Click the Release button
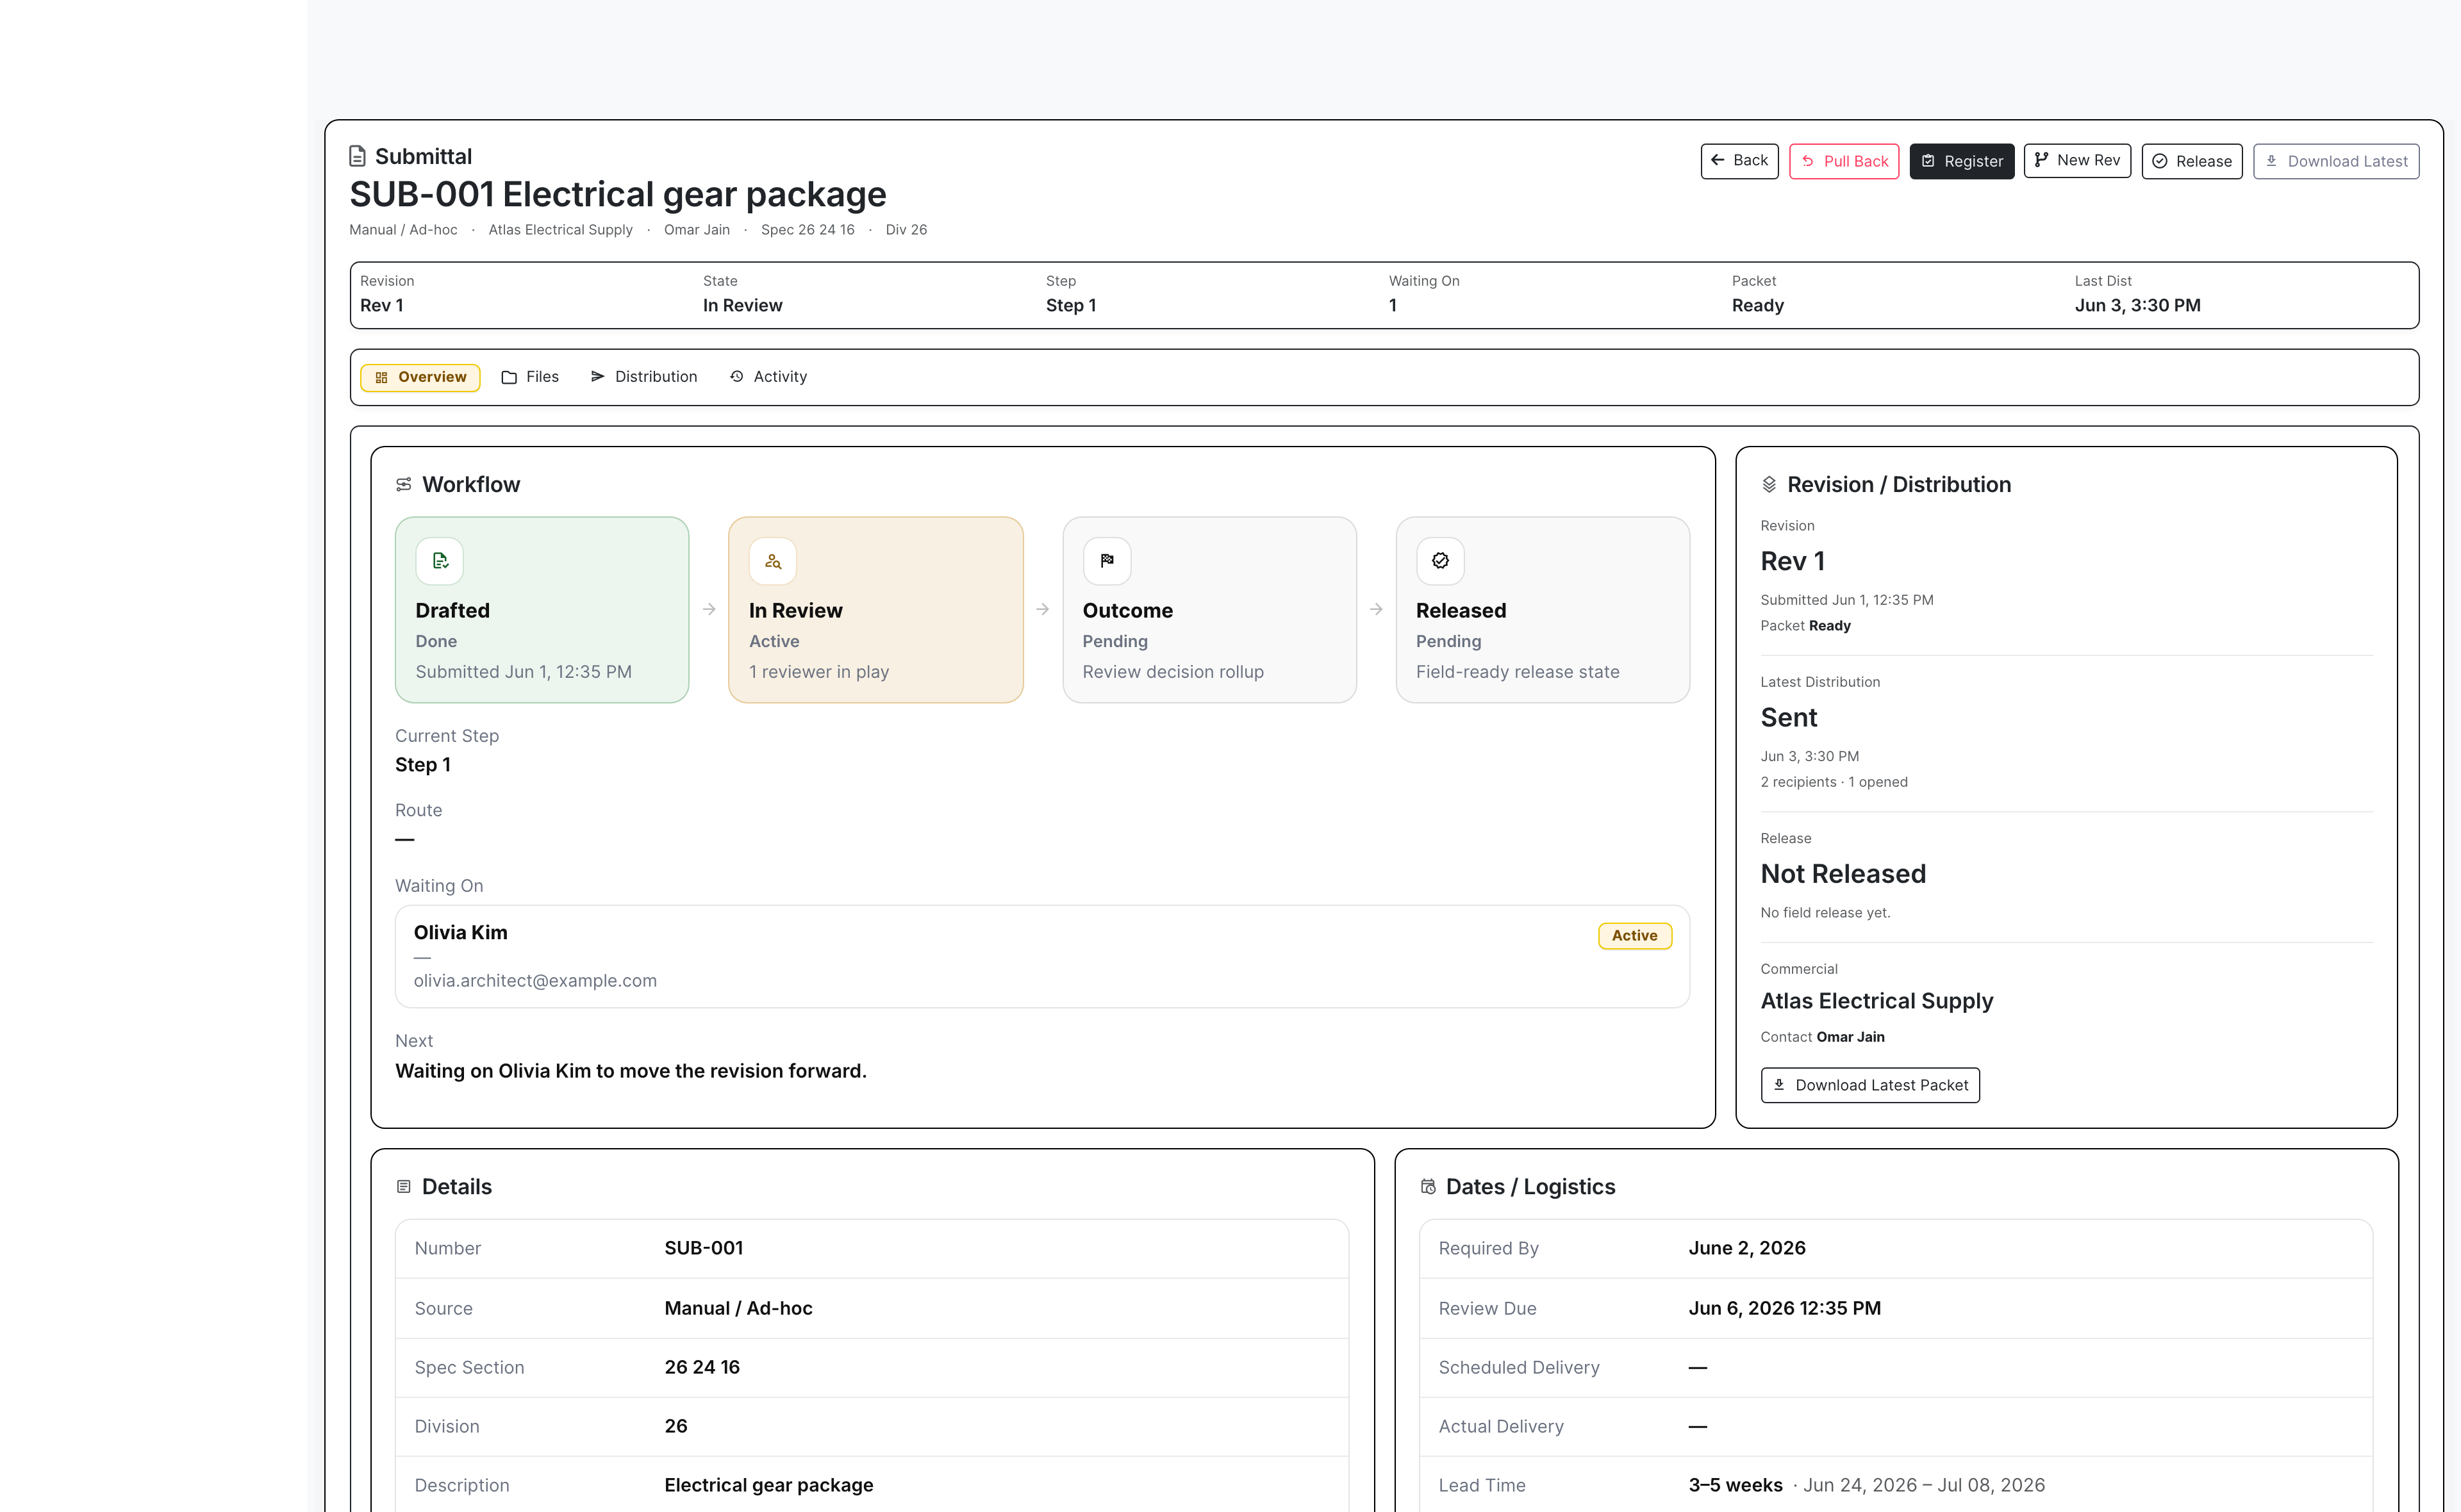Image resolution: width=2461 pixels, height=1512 pixels. 2192,161
